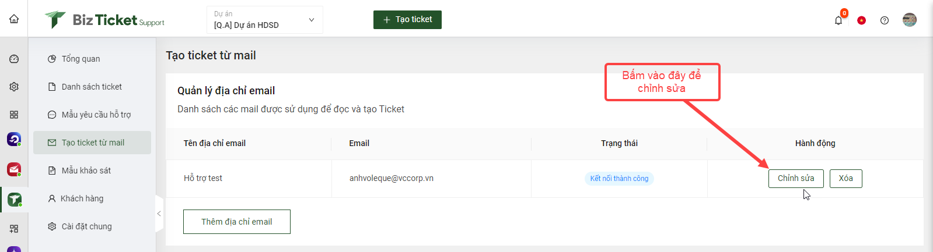Open the settings gear in left rail
Image resolution: width=933 pixels, height=252 pixels.
coord(14,87)
